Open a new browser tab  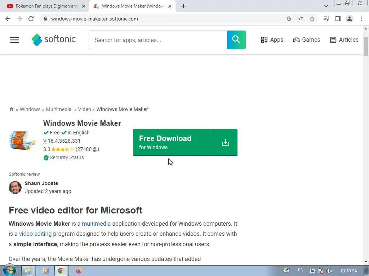pos(183,6)
